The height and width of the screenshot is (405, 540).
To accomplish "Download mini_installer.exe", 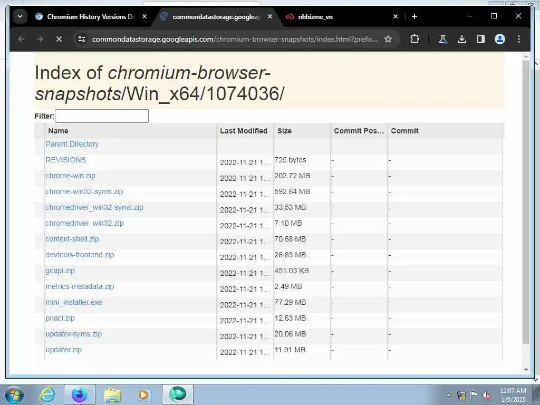I will coord(74,302).
